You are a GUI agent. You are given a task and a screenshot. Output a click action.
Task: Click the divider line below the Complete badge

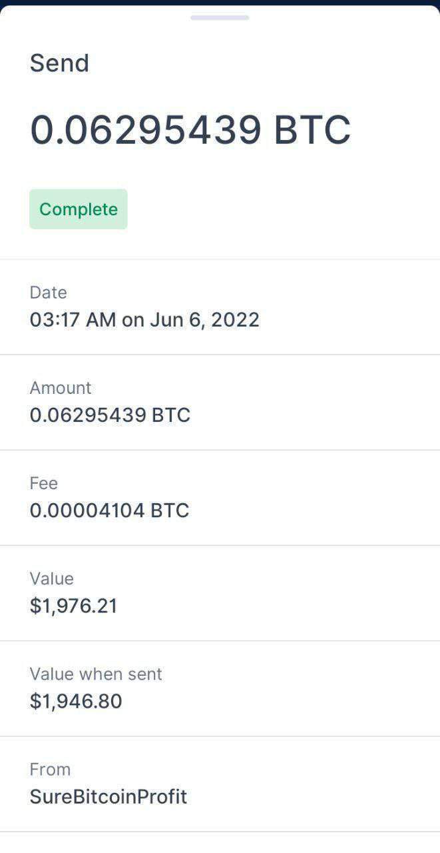pos(220,259)
